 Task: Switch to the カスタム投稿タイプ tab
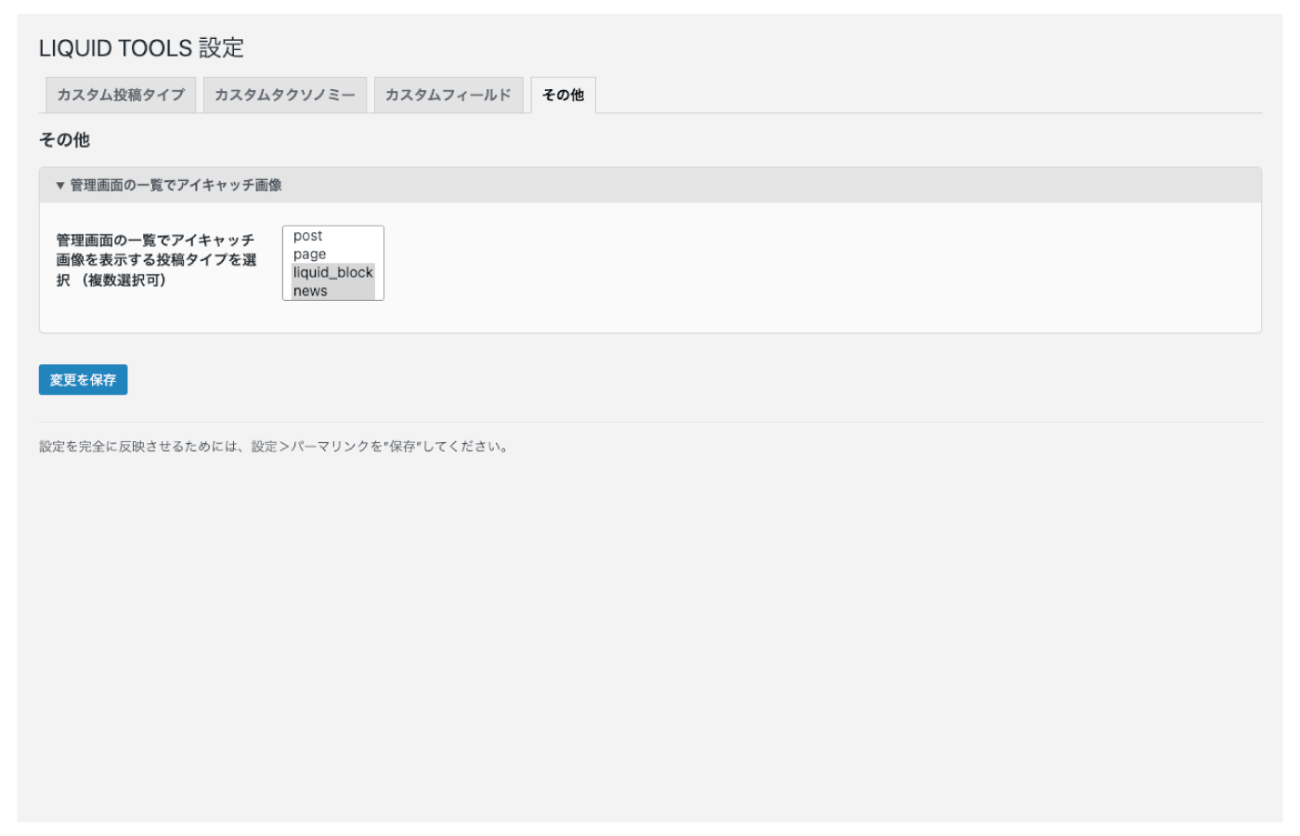click(121, 95)
